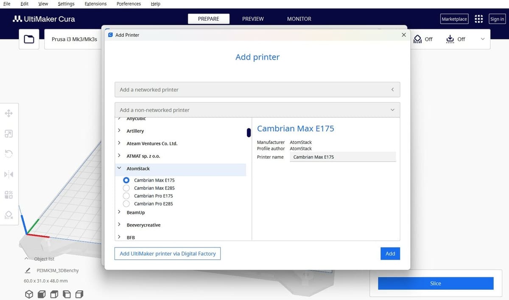The width and height of the screenshot is (509, 300).
Task: Select Cambrian Pro E285 radio button
Action: (126, 204)
